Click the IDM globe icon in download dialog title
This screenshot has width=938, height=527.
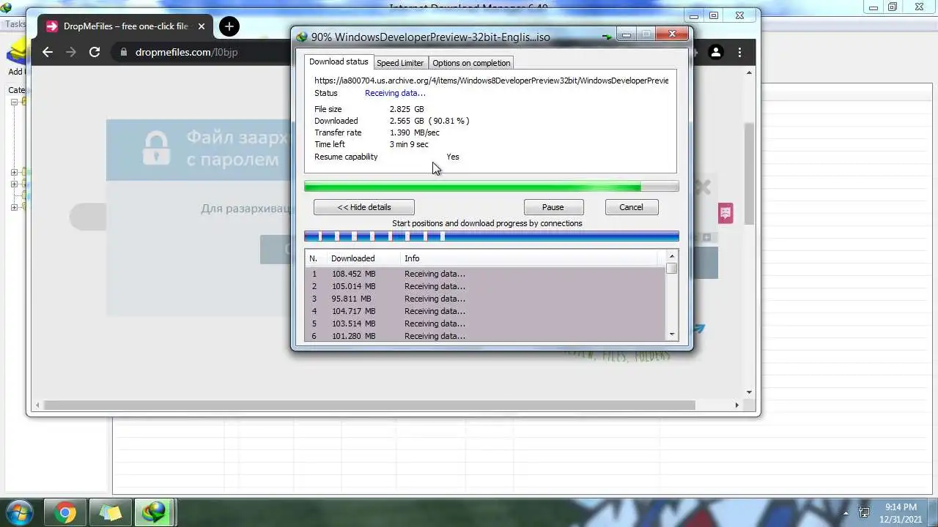302,37
